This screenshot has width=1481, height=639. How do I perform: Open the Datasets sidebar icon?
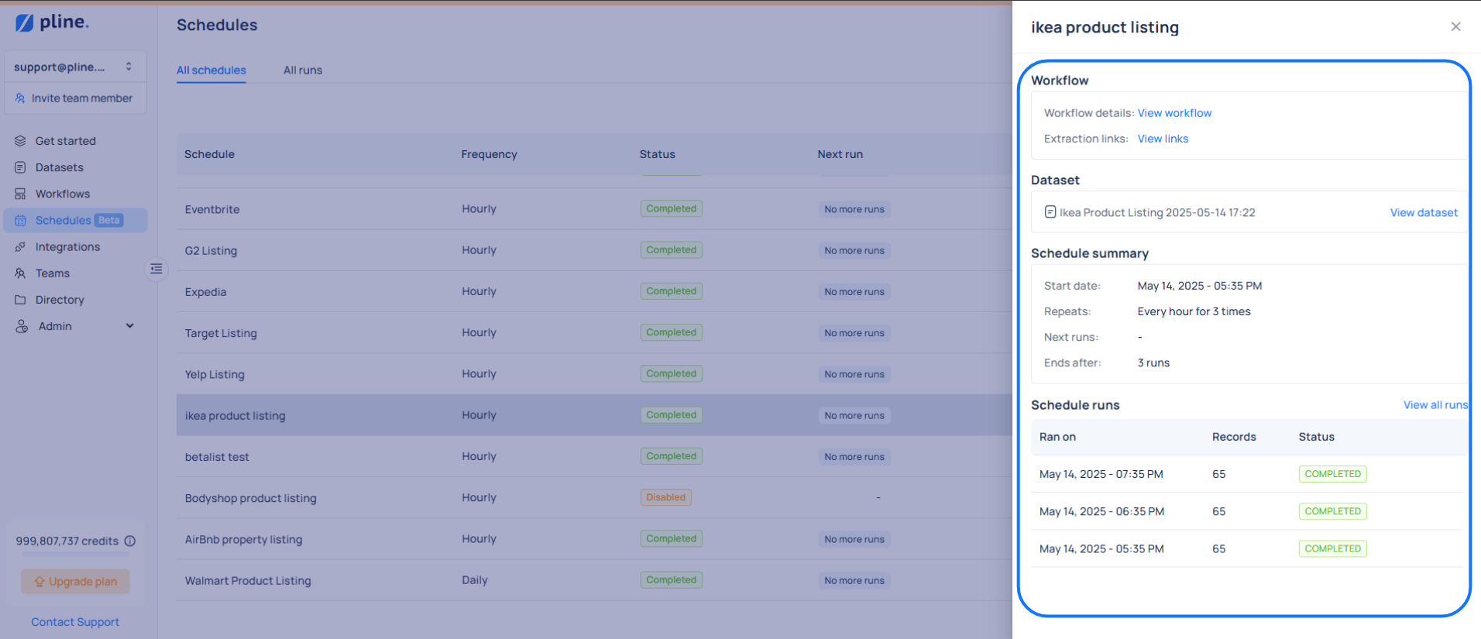20,167
